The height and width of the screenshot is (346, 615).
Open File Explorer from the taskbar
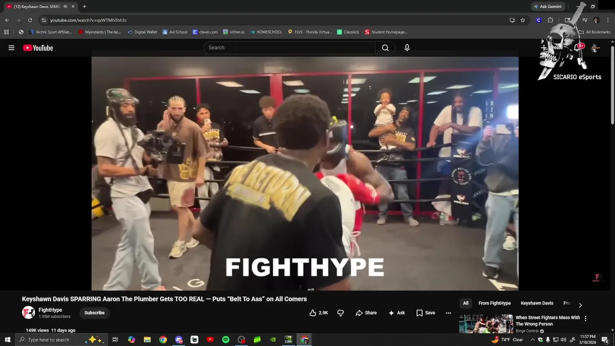(x=147, y=340)
